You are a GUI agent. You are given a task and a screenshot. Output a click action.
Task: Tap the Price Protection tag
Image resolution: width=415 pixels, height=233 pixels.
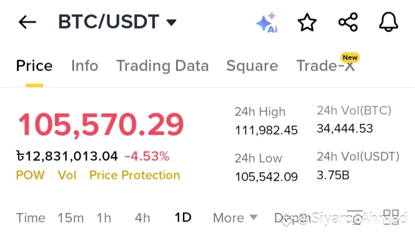tap(135, 175)
